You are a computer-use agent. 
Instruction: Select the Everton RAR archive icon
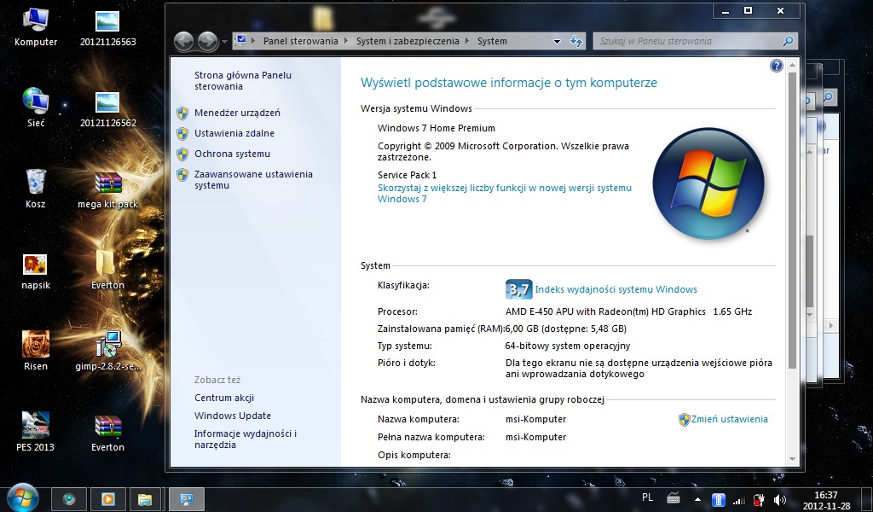[107, 433]
